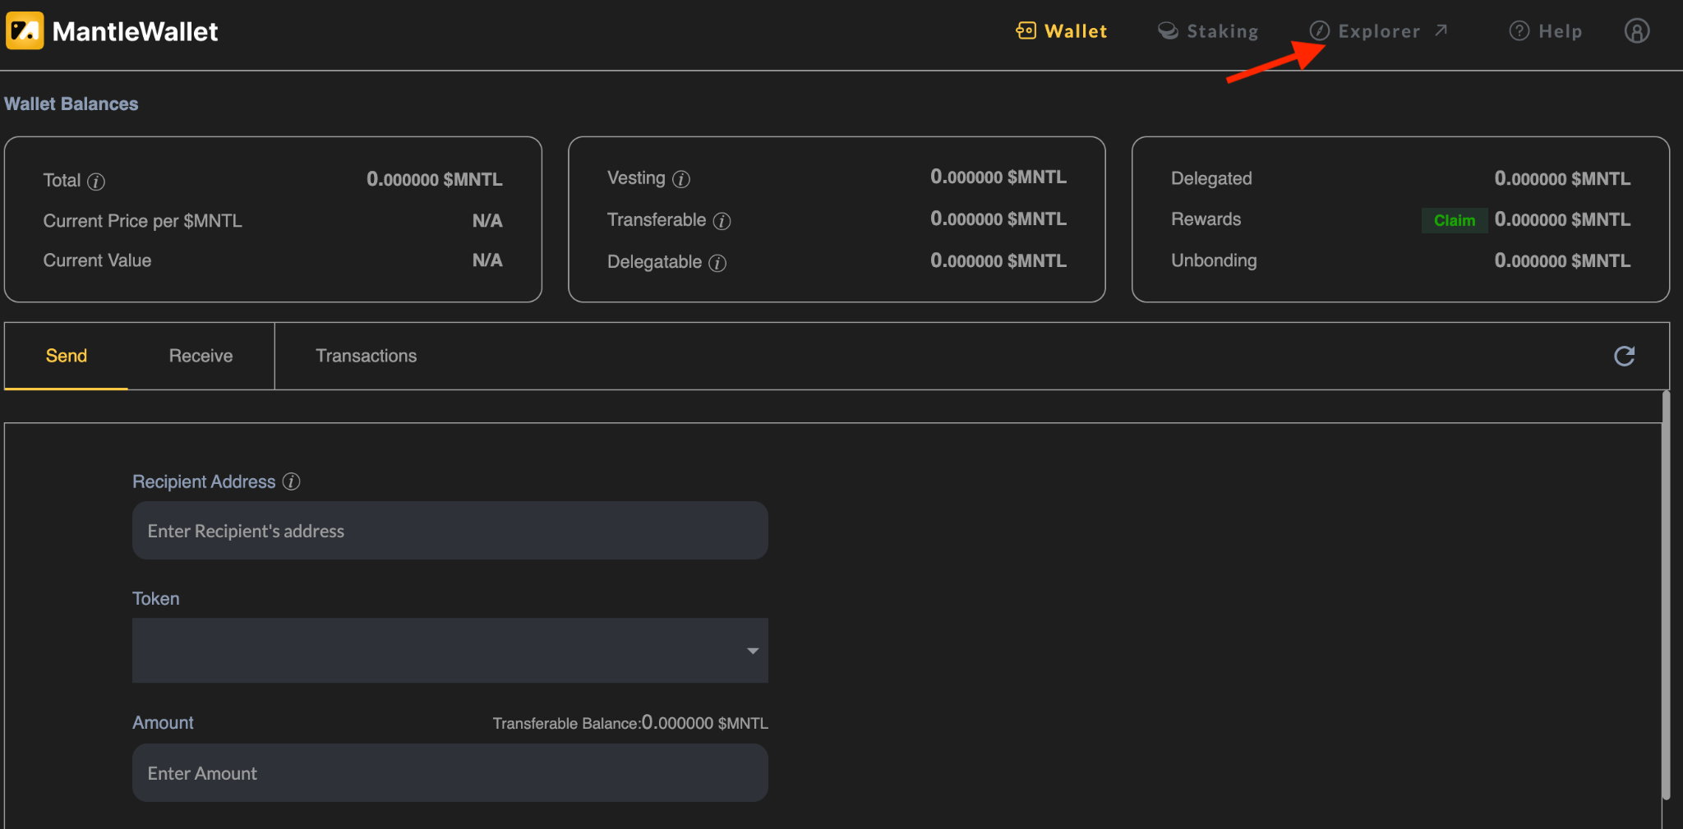Click info icon beside Delegatable

click(x=717, y=263)
